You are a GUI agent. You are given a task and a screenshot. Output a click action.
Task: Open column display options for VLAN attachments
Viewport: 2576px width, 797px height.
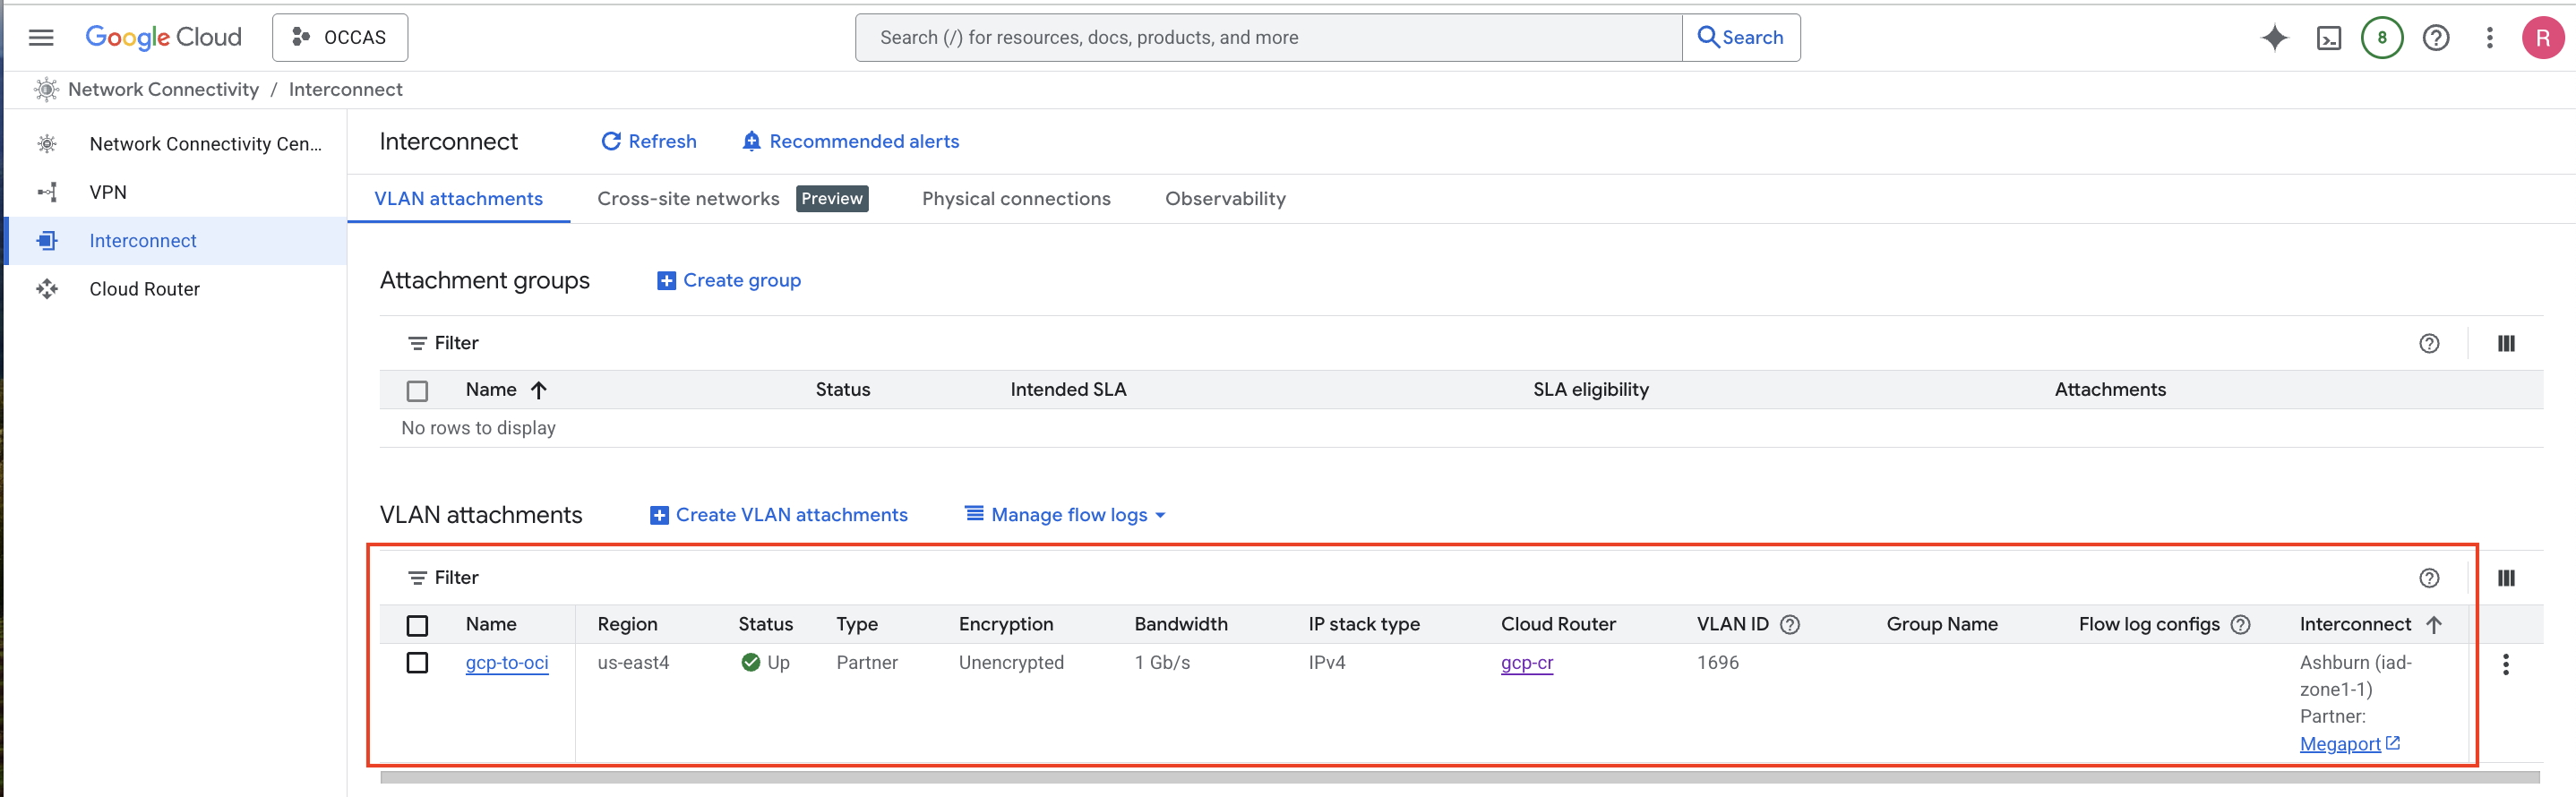[2505, 578]
